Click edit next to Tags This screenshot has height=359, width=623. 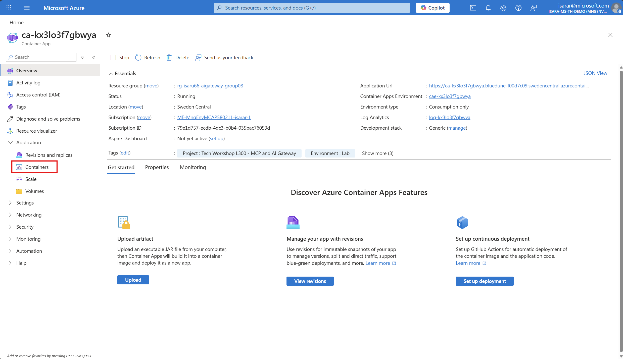coord(125,153)
